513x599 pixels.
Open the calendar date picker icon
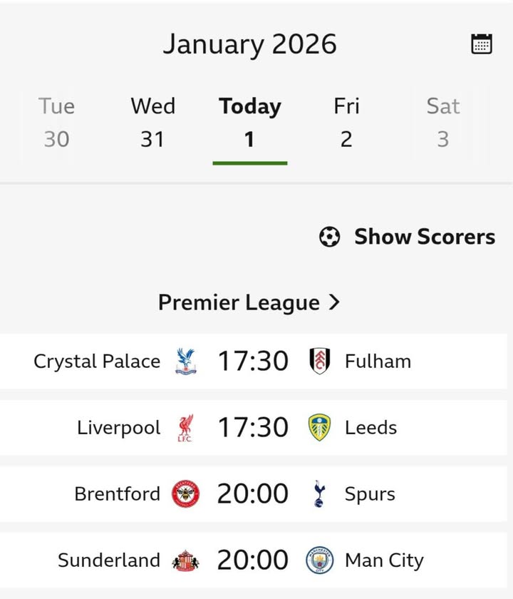(x=482, y=44)
